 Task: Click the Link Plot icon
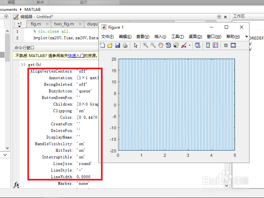coord(197,45)
